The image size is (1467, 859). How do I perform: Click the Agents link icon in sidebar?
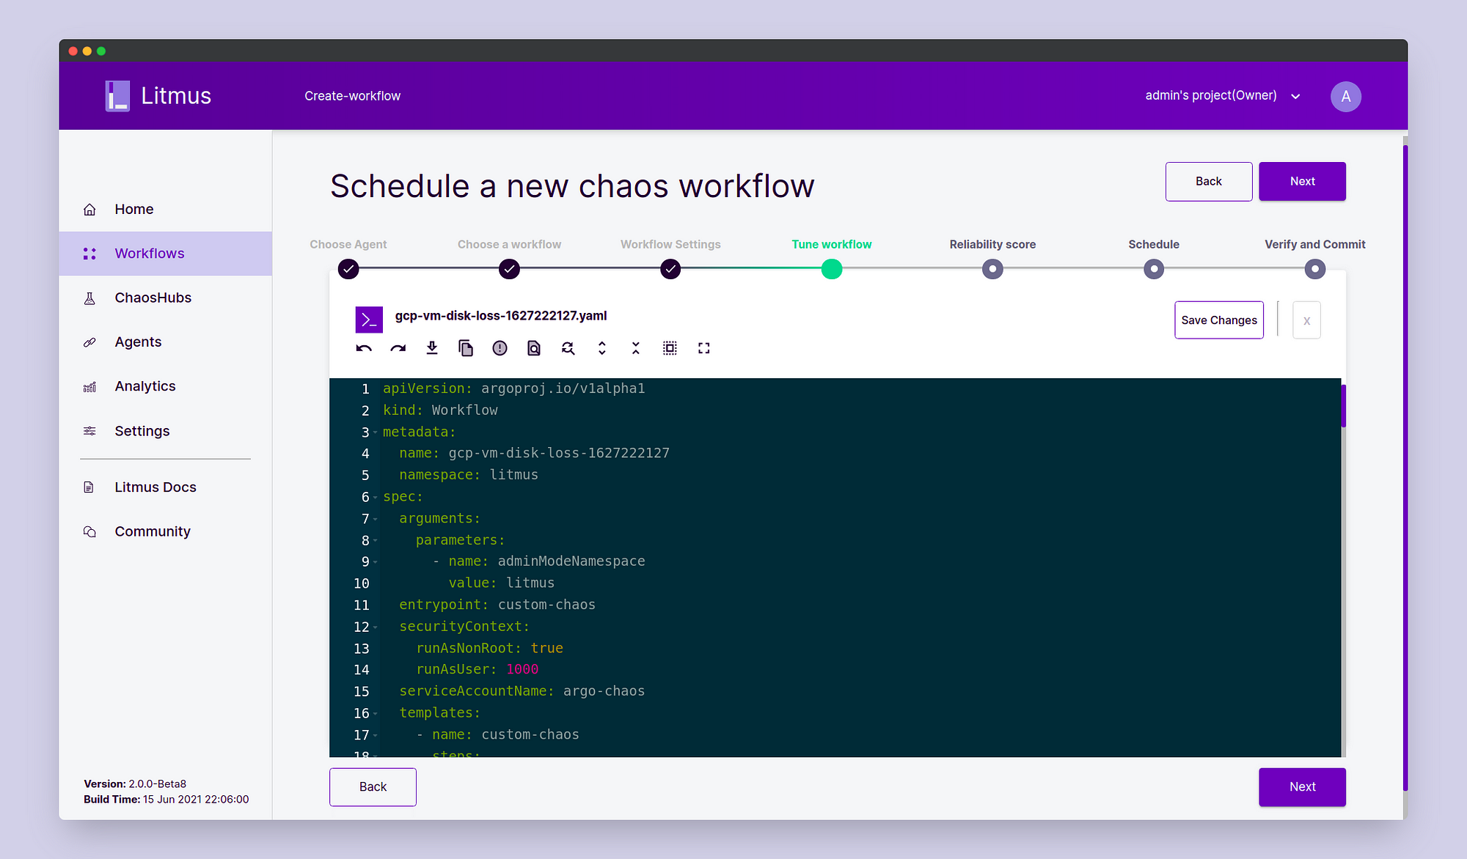(89, 342)
